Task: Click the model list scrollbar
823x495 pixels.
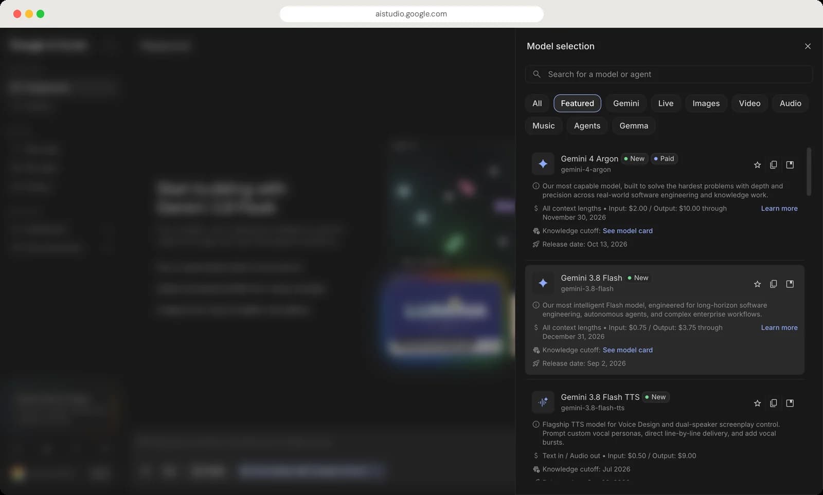Action: 809,172
